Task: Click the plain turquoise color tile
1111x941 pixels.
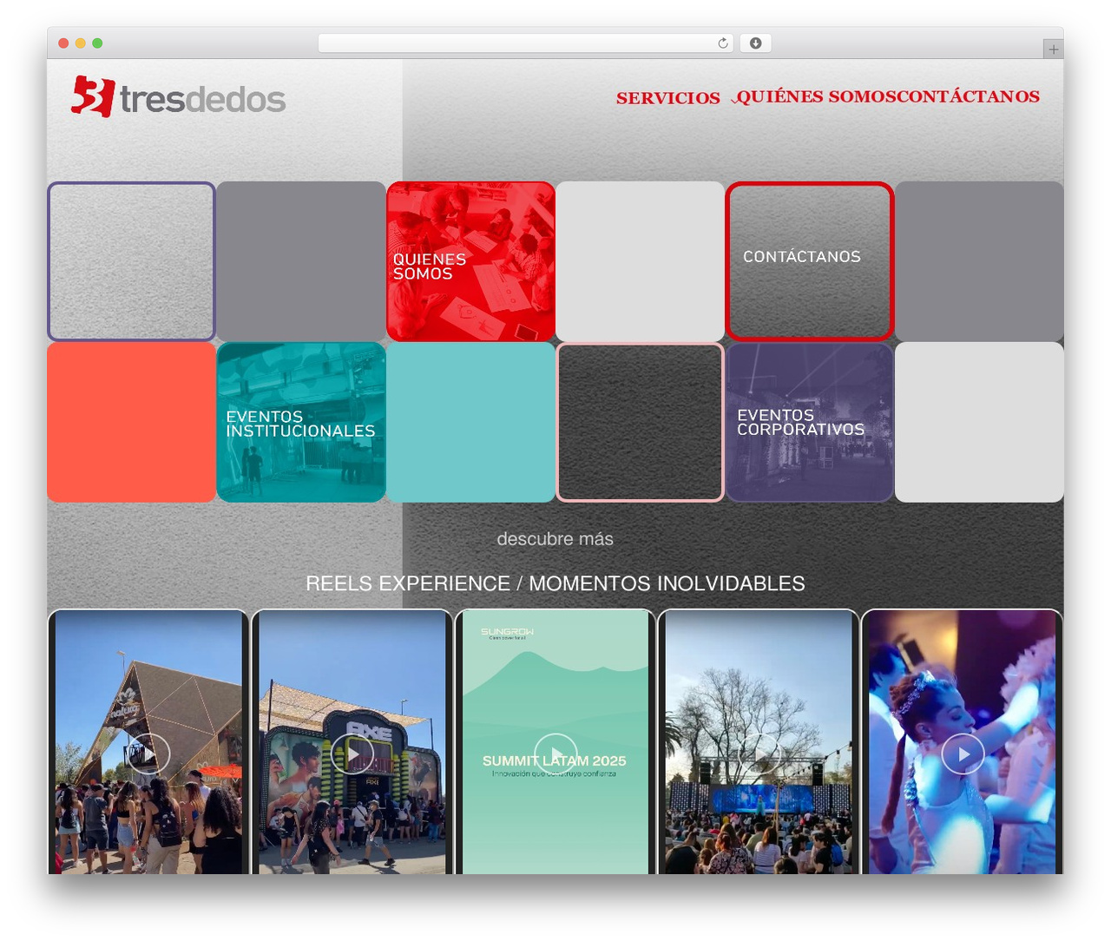Action: [470, 422]
